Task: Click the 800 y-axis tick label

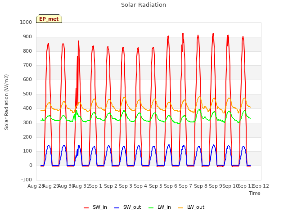Action: (x=27, y=51)
